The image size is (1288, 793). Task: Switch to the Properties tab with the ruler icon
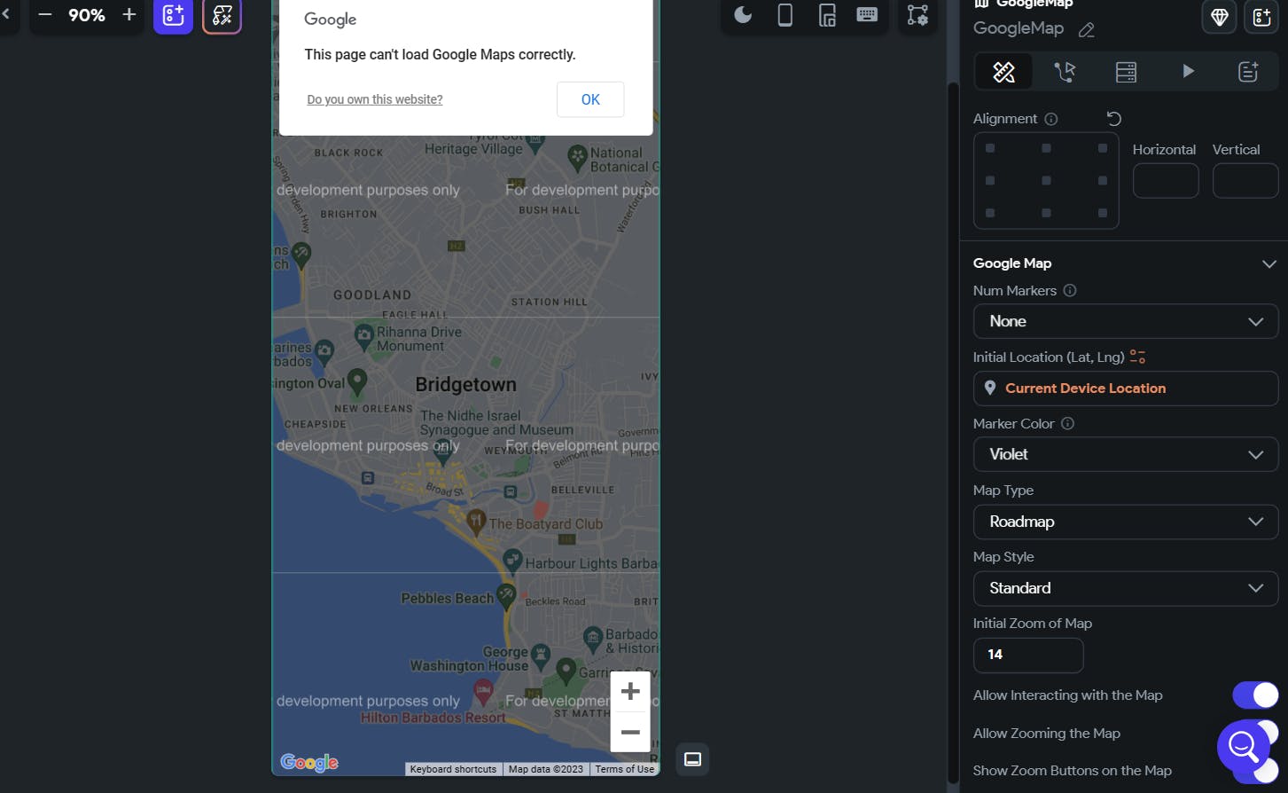[1003, 72]
